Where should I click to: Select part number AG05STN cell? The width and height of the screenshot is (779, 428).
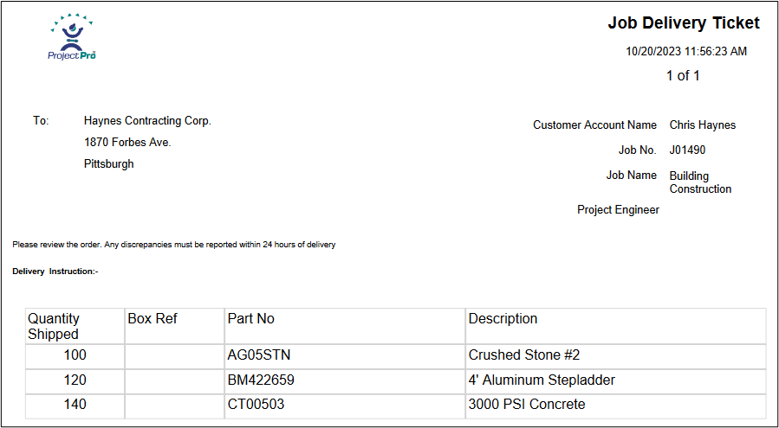257,355
